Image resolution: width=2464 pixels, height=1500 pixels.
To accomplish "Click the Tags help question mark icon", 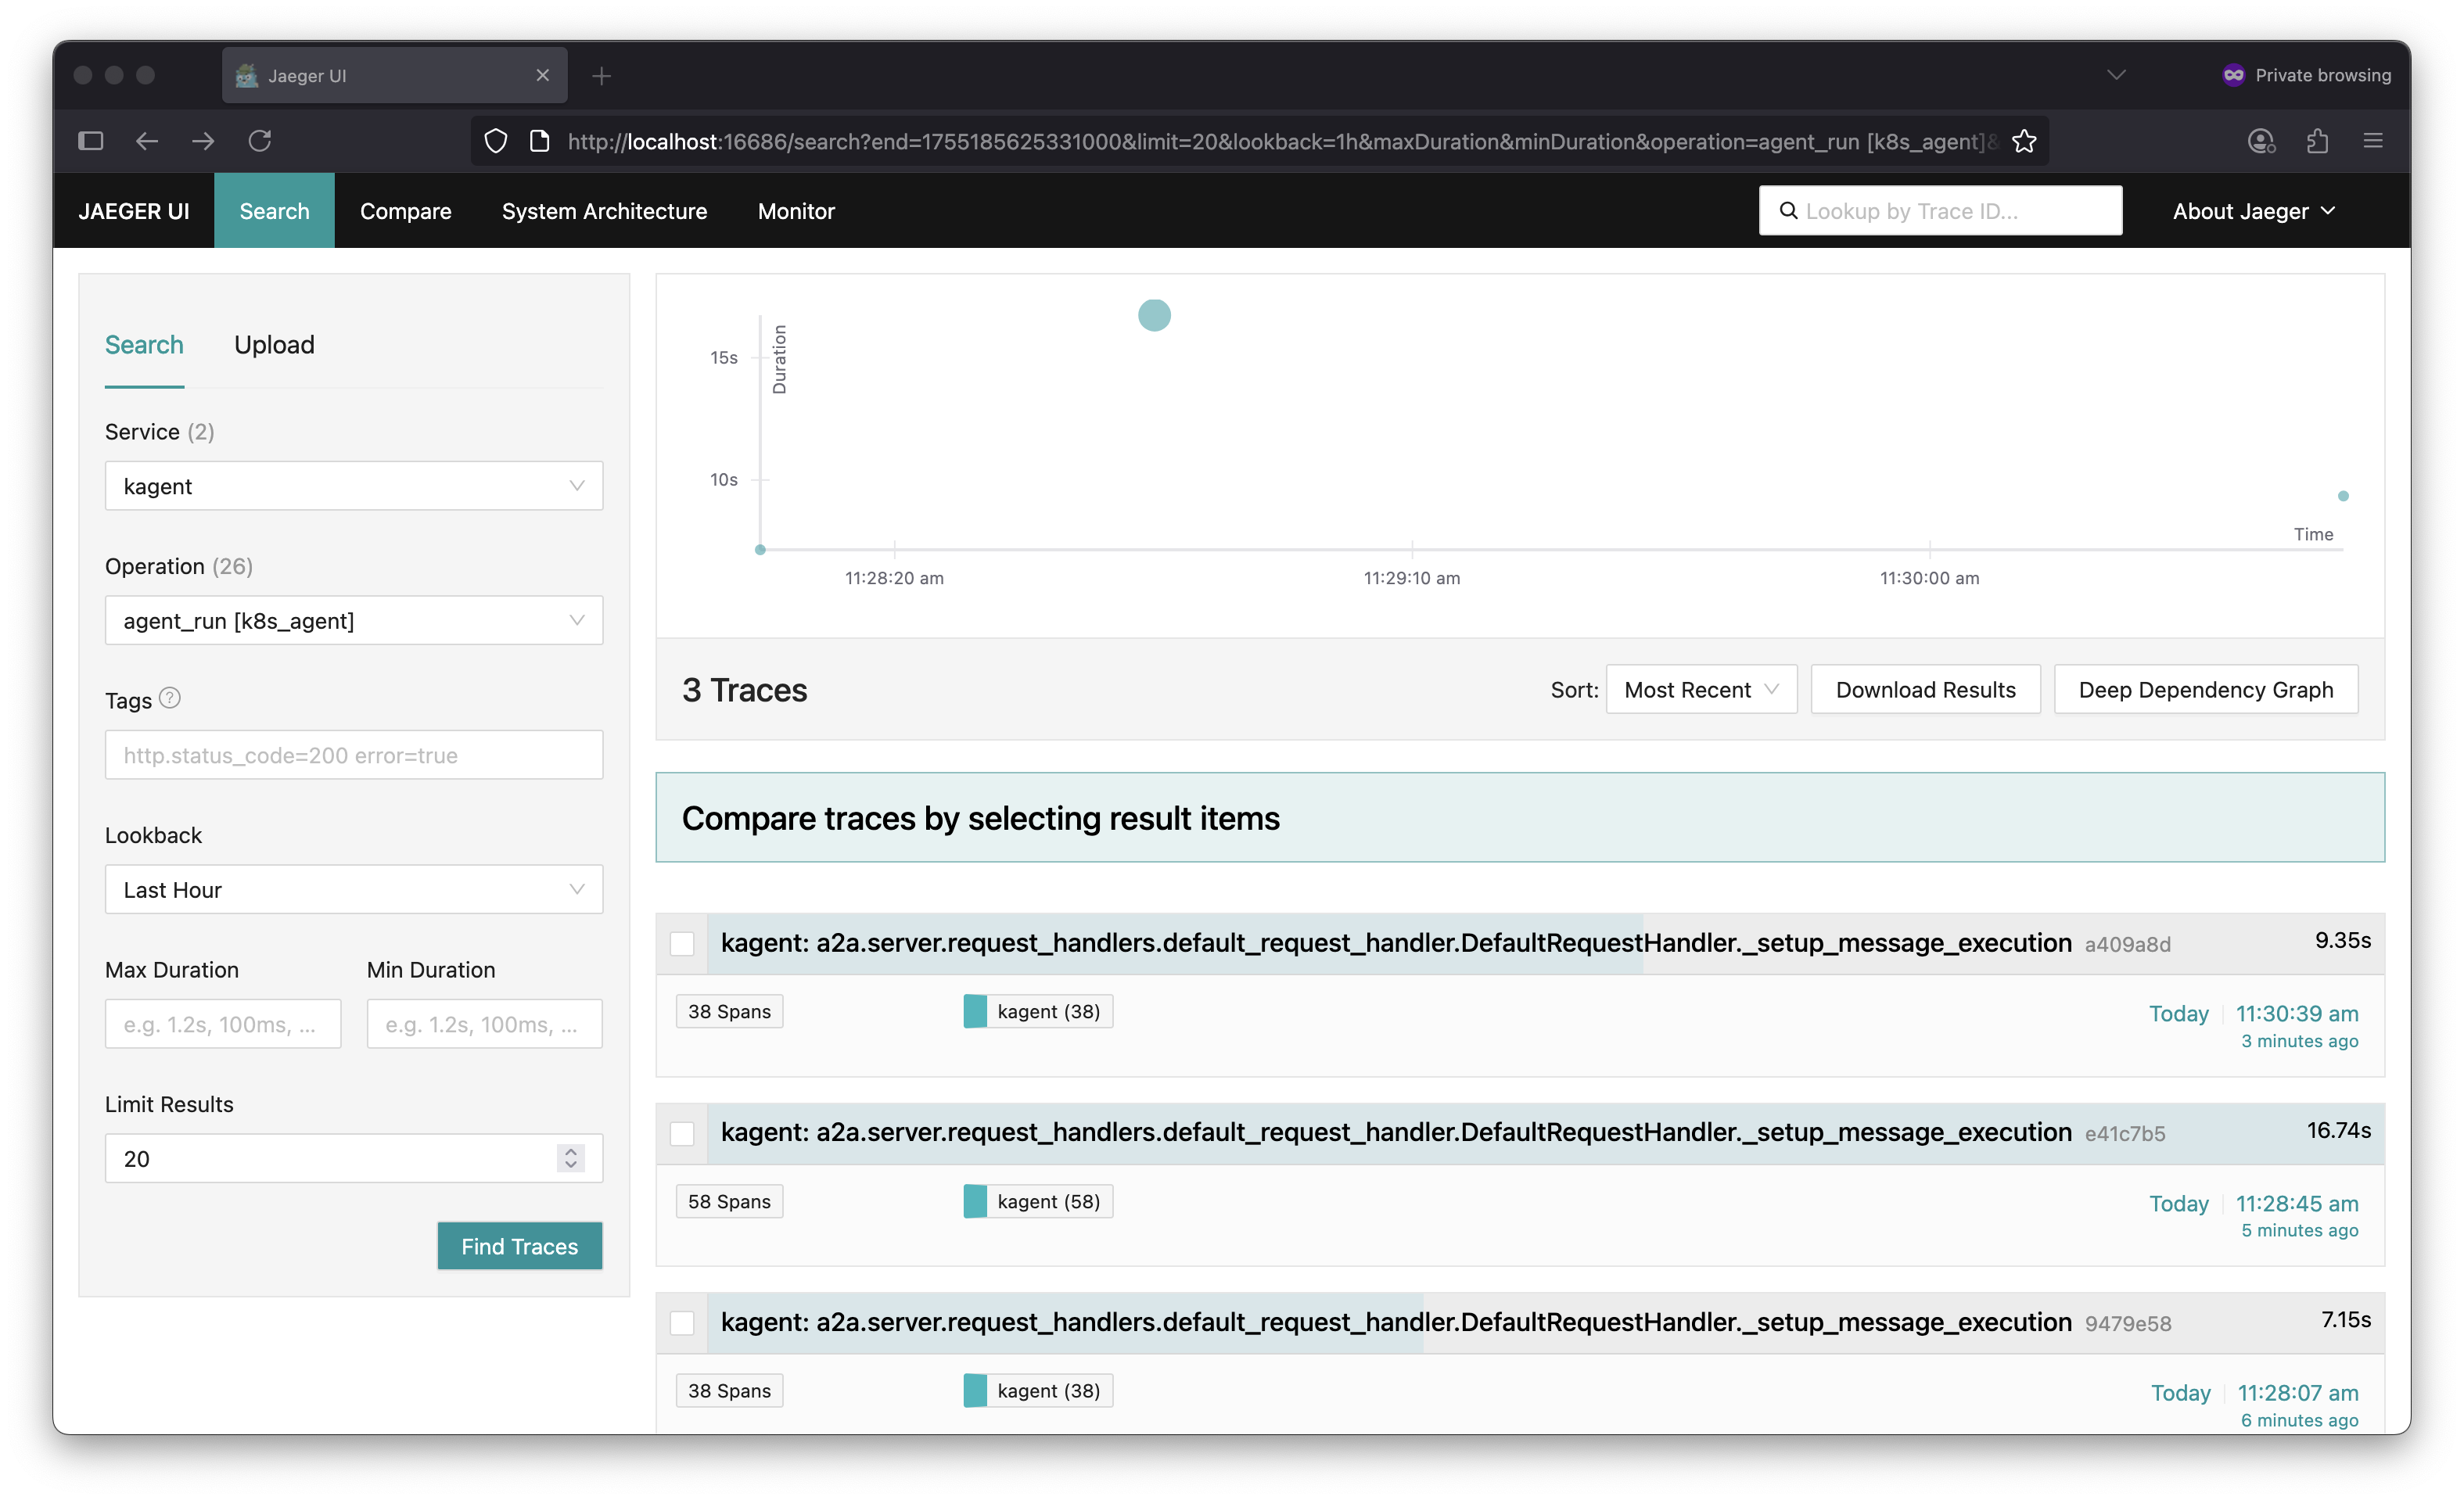I will [170, 699].
